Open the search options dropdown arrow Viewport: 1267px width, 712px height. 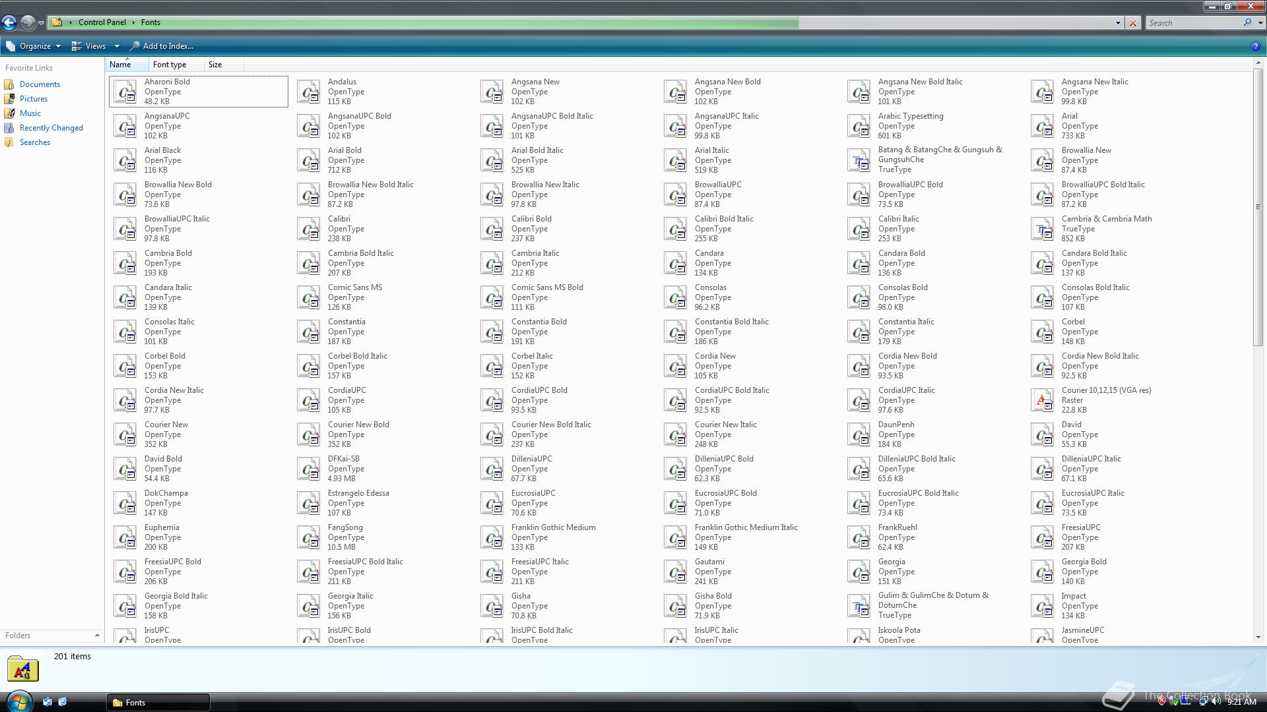tap(1260, 23)
